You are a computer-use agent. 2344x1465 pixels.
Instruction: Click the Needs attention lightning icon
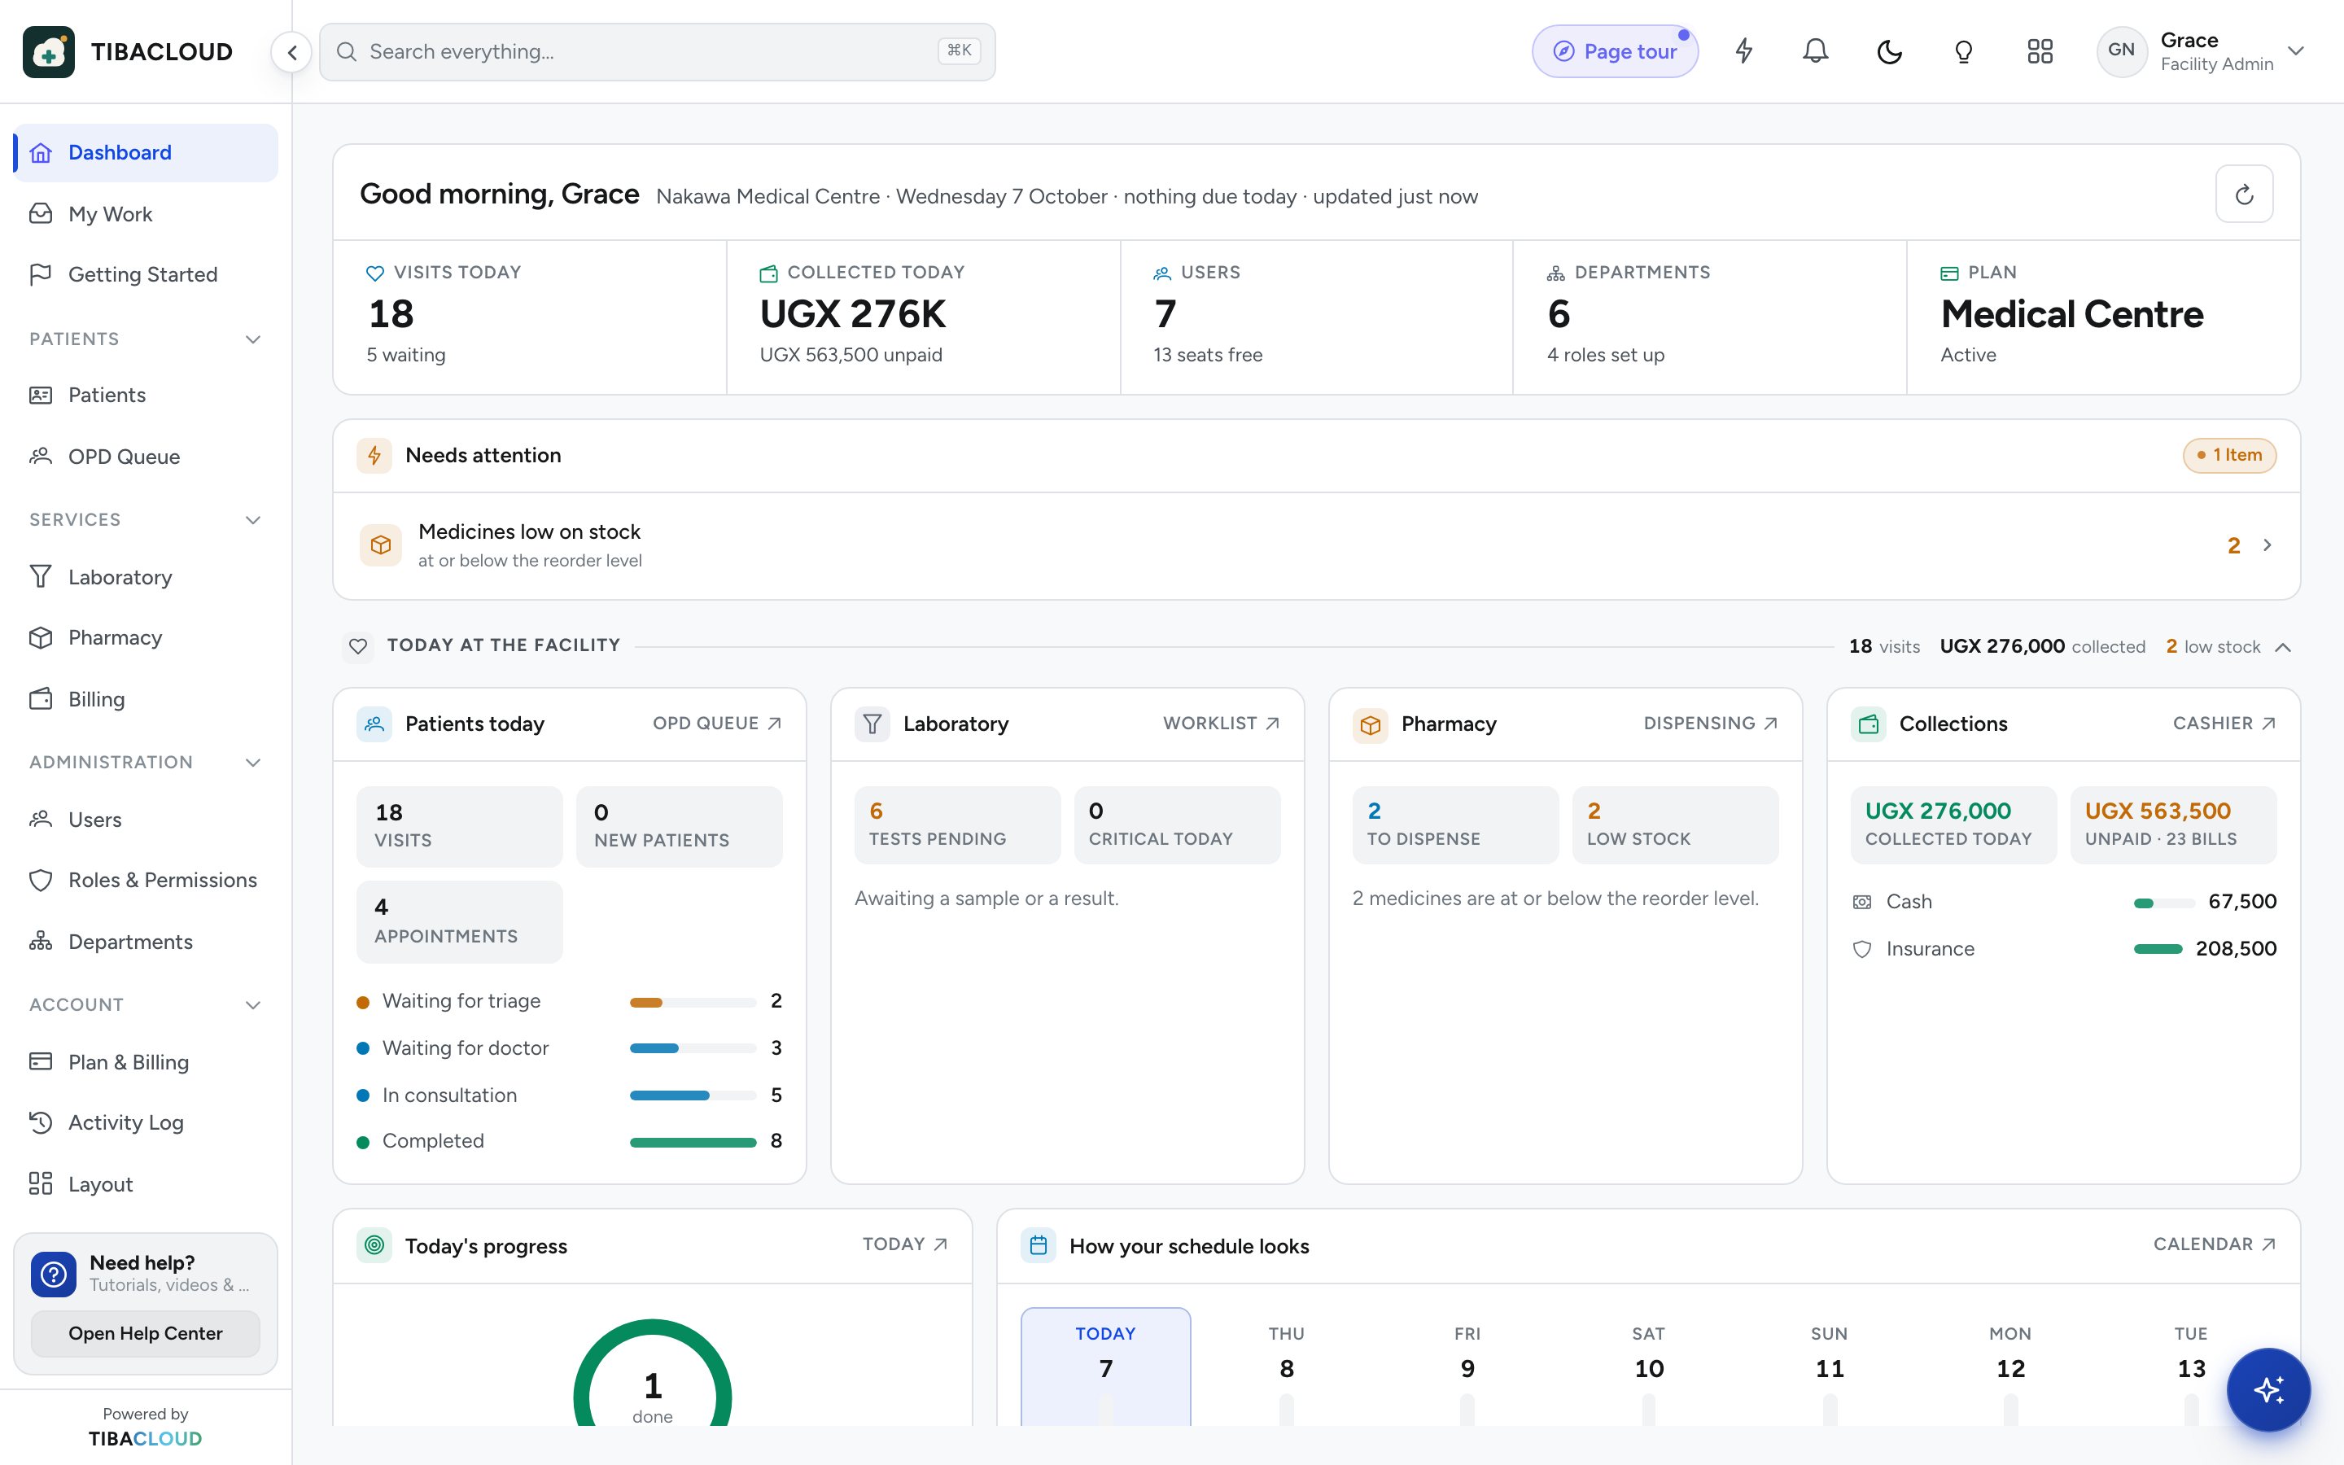click(374, 456)
